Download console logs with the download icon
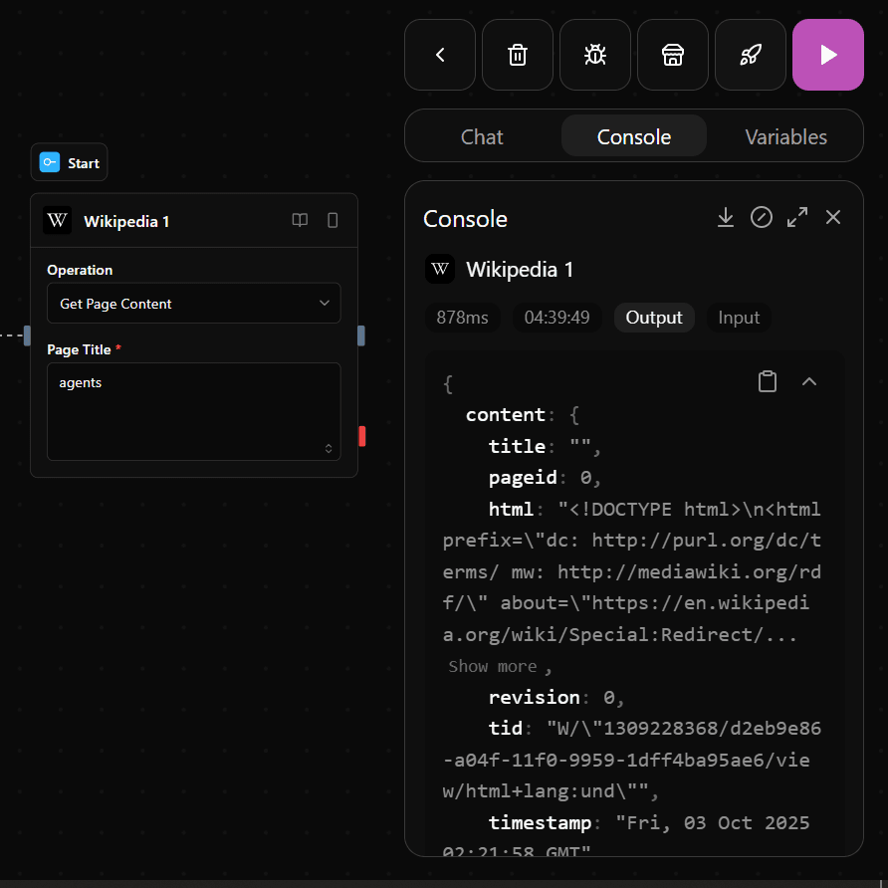Image resolution: width=888 pixels, height=888 pixels. (726, 217)
